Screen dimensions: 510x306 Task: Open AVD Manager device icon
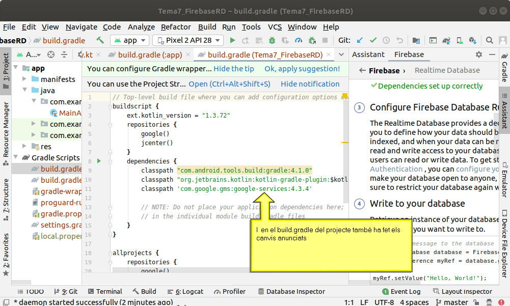click(460, 40)
